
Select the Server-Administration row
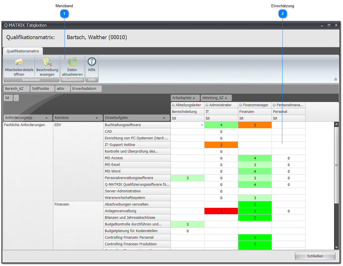pos(137,191)
